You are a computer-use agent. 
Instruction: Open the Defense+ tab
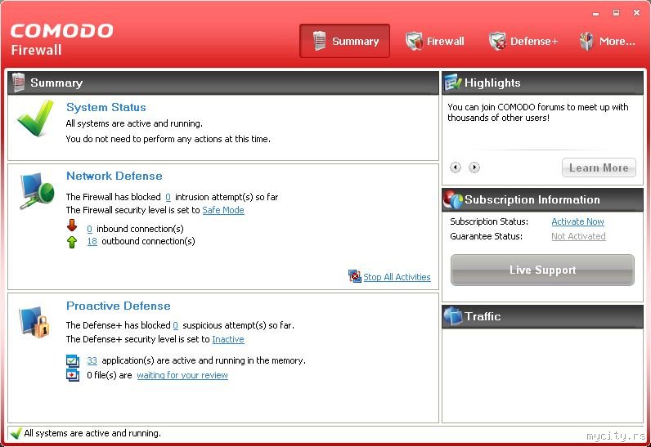coord(523,41)
